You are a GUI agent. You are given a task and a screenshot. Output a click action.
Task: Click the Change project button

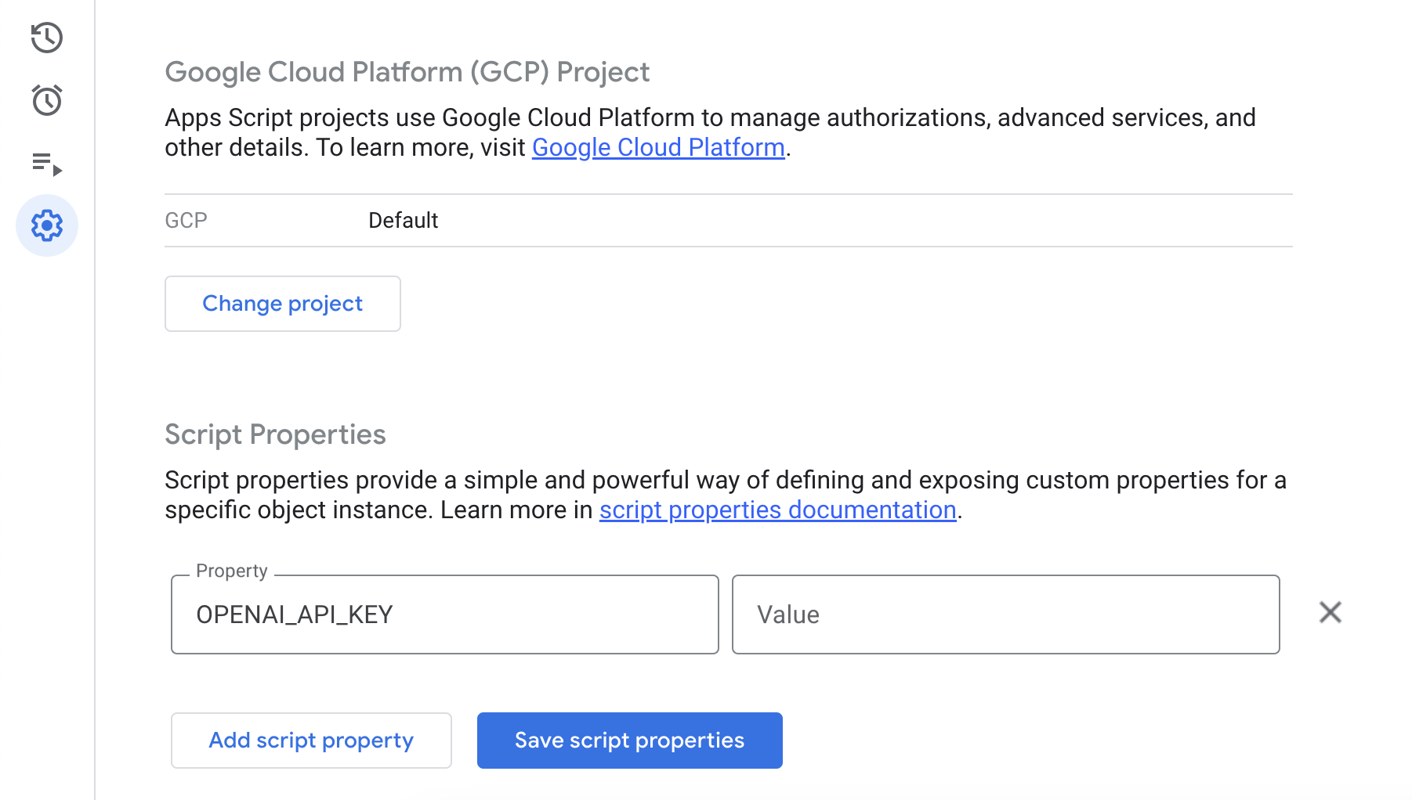[x=283, y=304]
